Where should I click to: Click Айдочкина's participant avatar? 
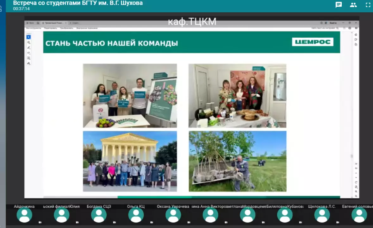coord(24,215)
